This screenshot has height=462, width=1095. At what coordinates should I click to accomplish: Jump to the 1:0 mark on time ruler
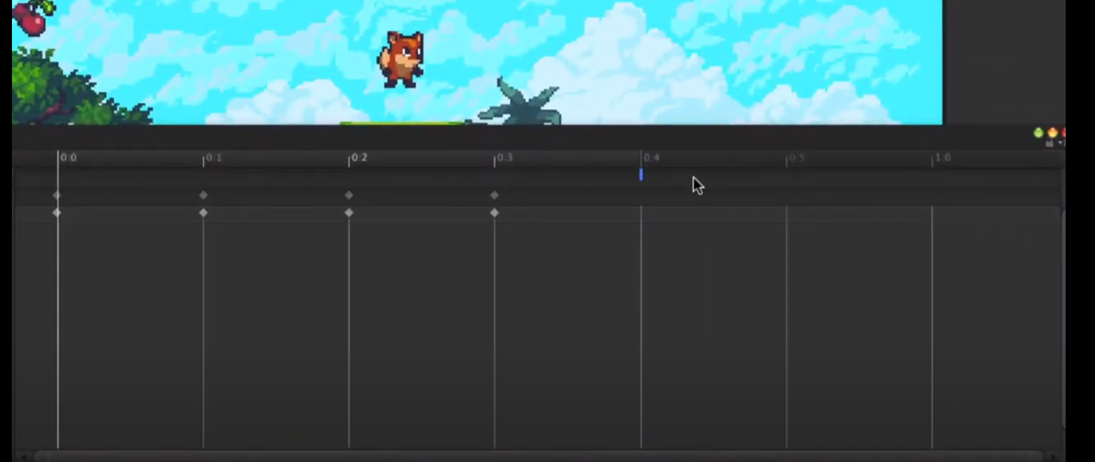943,157
